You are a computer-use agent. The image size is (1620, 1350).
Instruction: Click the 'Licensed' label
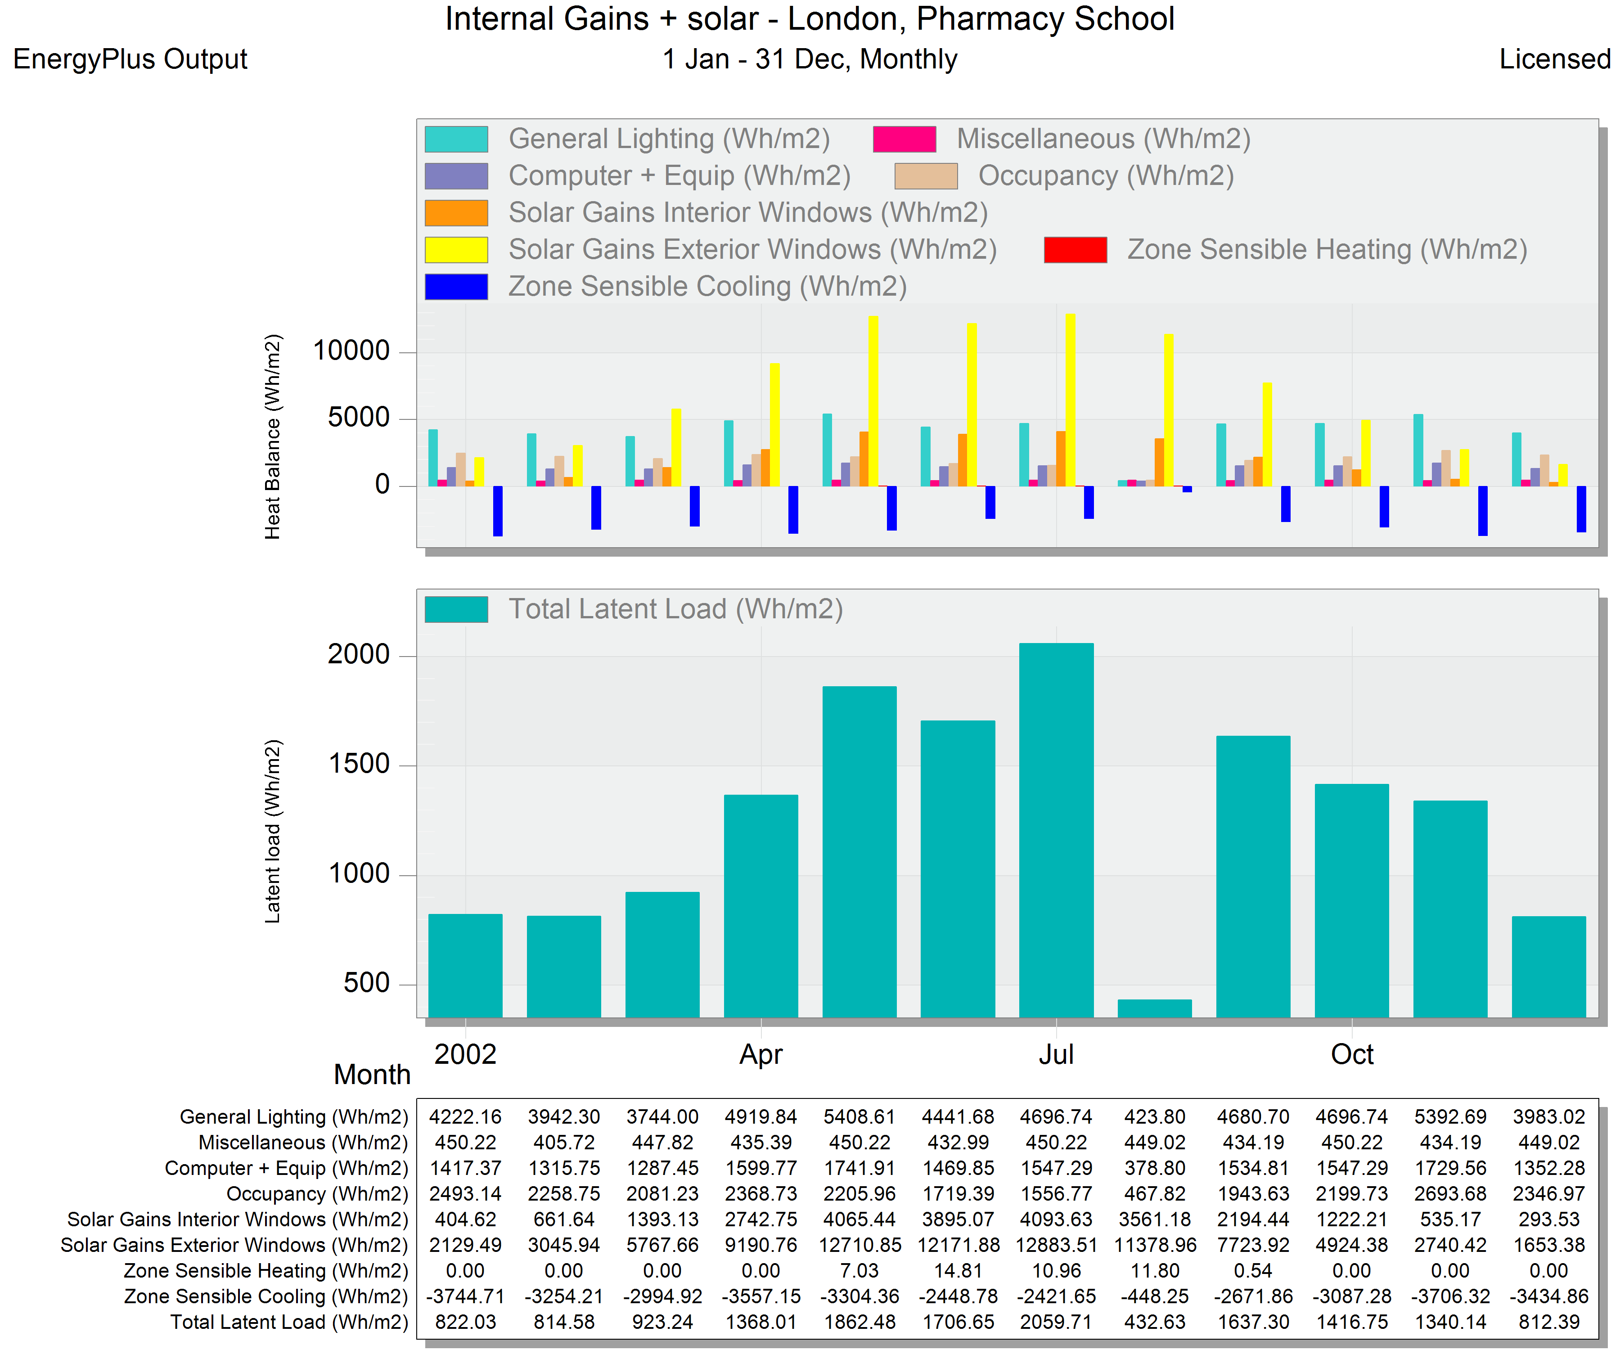[x=1554, y=59]
